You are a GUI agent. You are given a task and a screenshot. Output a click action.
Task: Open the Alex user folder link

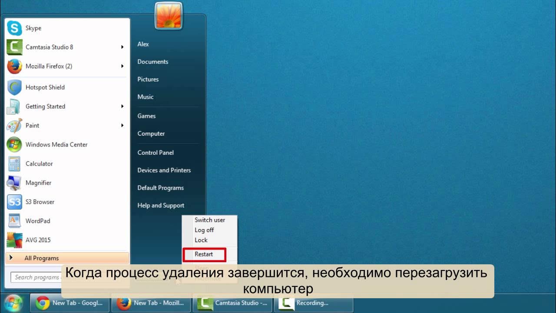[143, 44]
